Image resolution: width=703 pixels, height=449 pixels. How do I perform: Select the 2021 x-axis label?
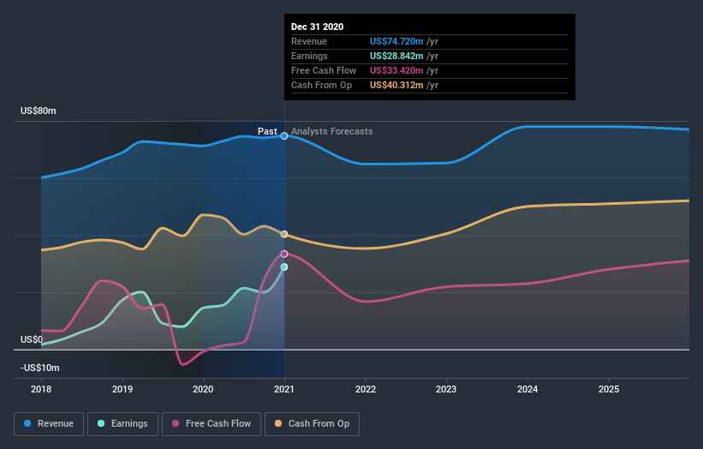pyautogui.click(x=284, y=389)
